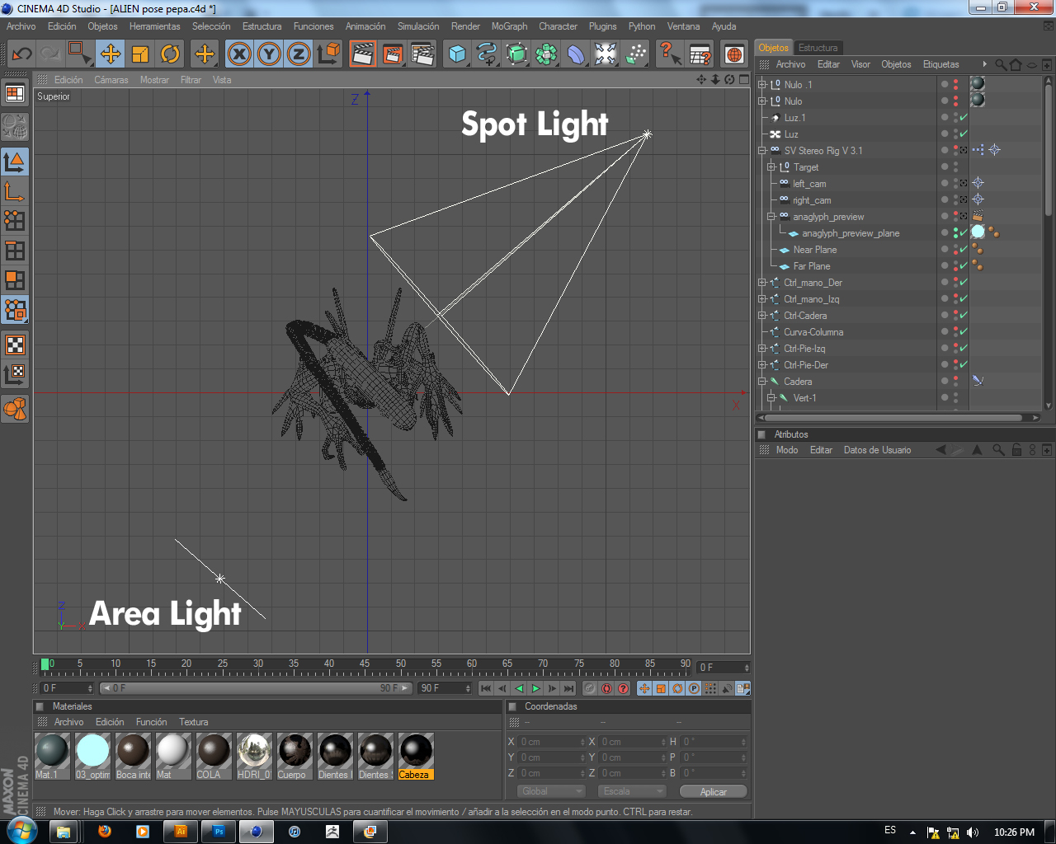The width and height of the screenshot is (1056, 844).
Task: Add a cube primitive object
Action: tap(457, 54)
